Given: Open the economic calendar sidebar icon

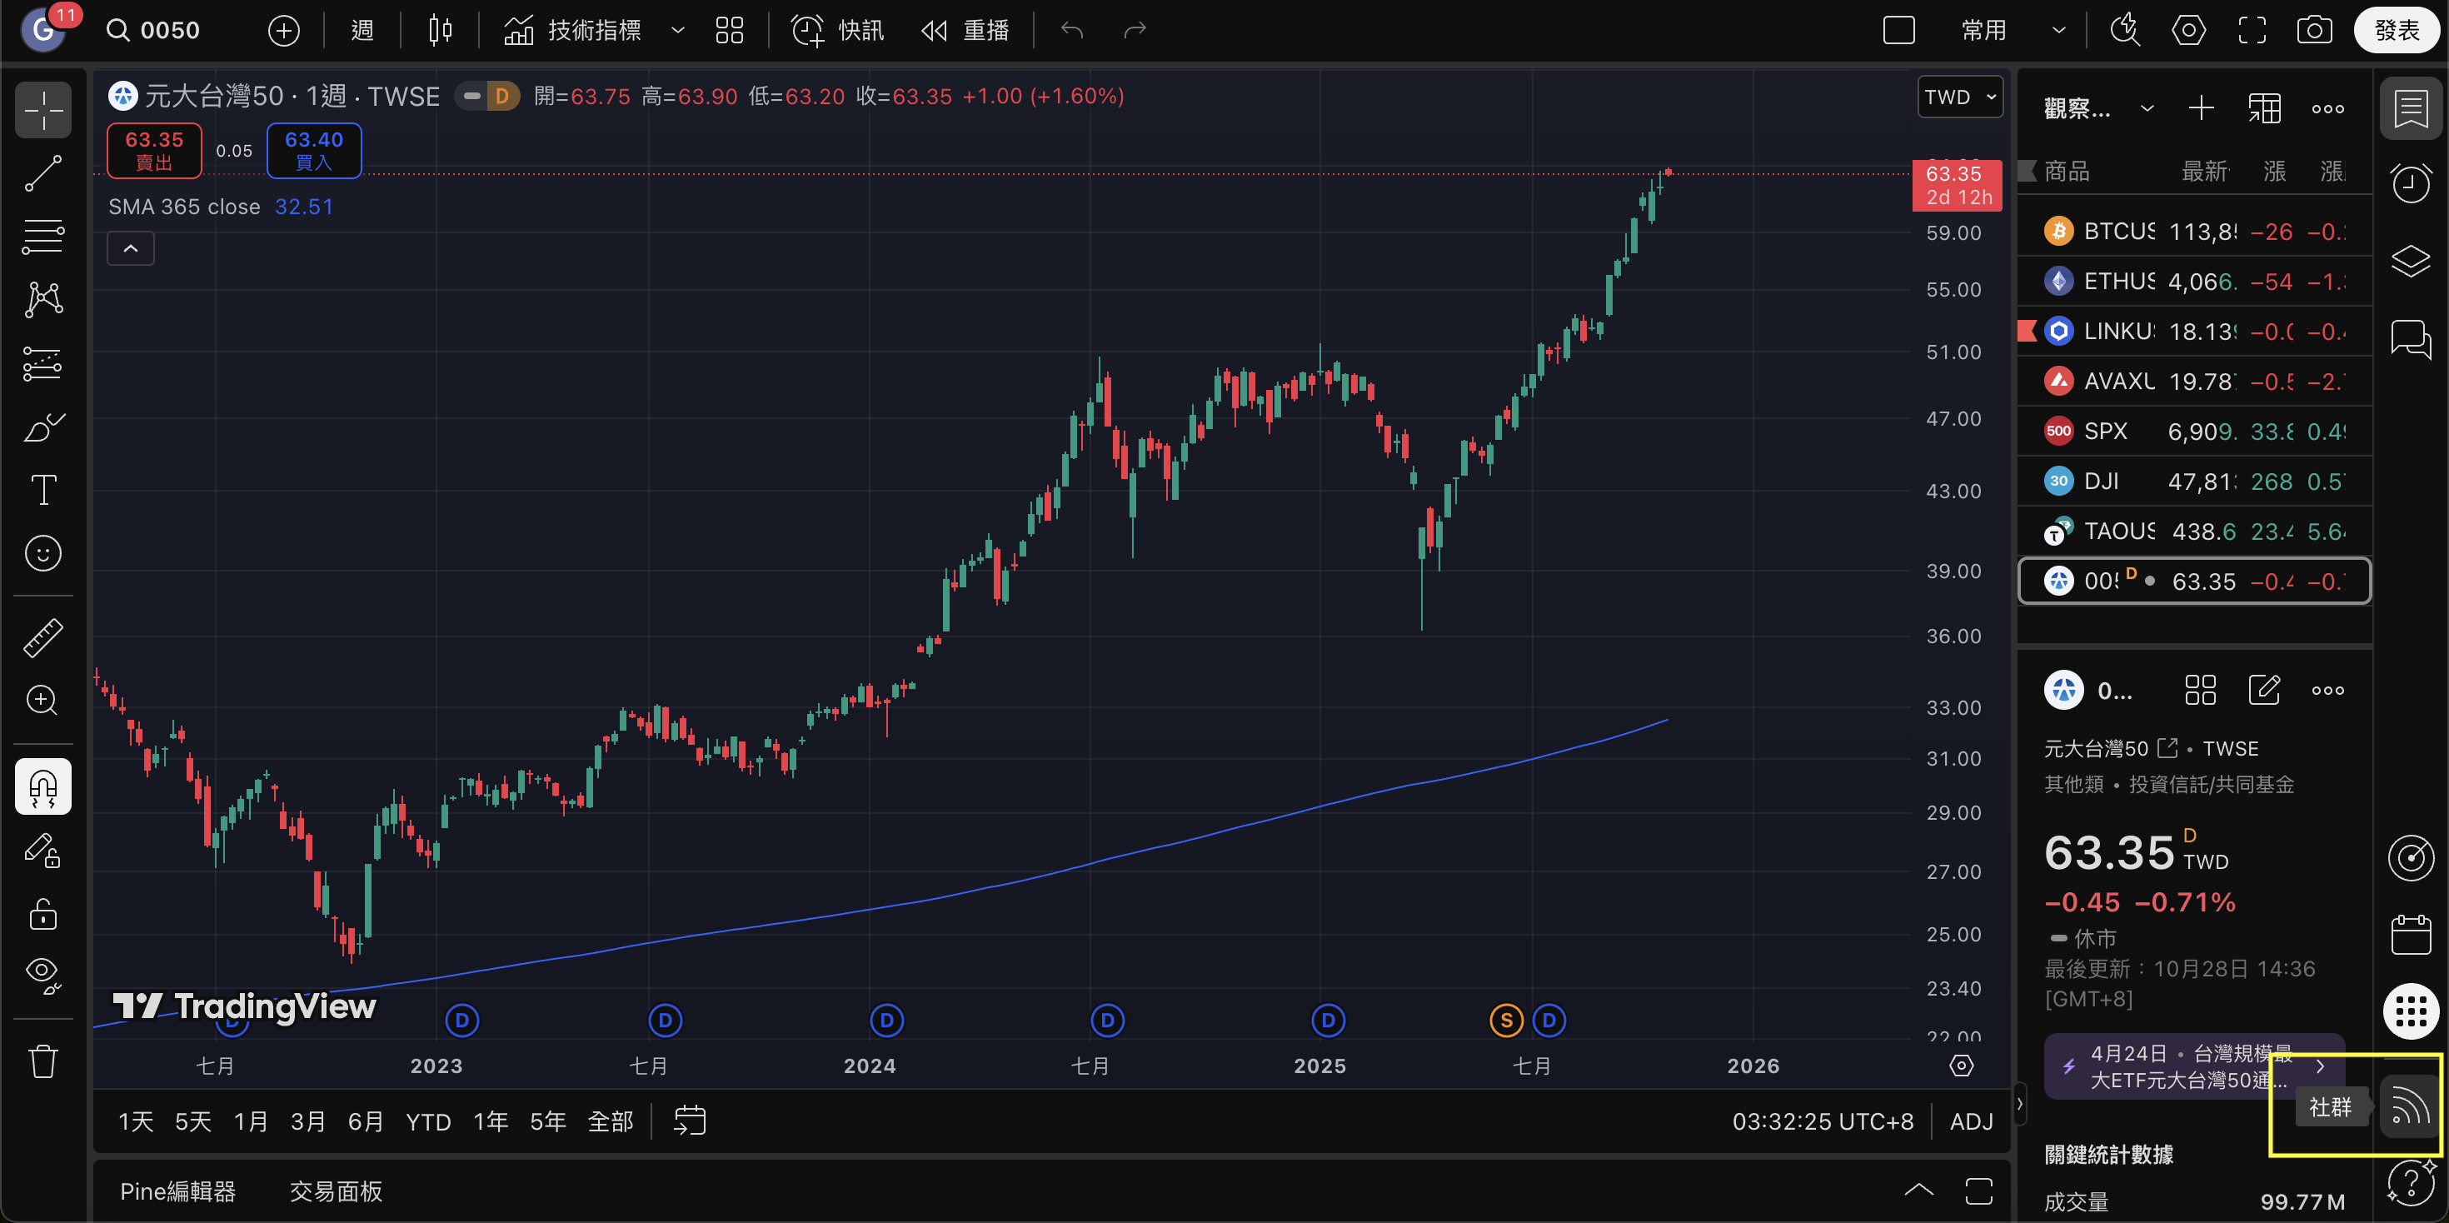Looking at the screenshot, I should coord(2410,934).
